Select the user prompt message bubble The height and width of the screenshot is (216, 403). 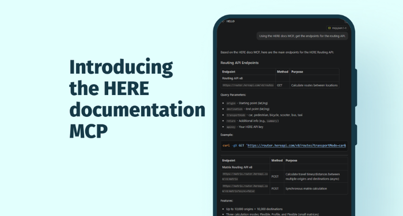(302, 36)
